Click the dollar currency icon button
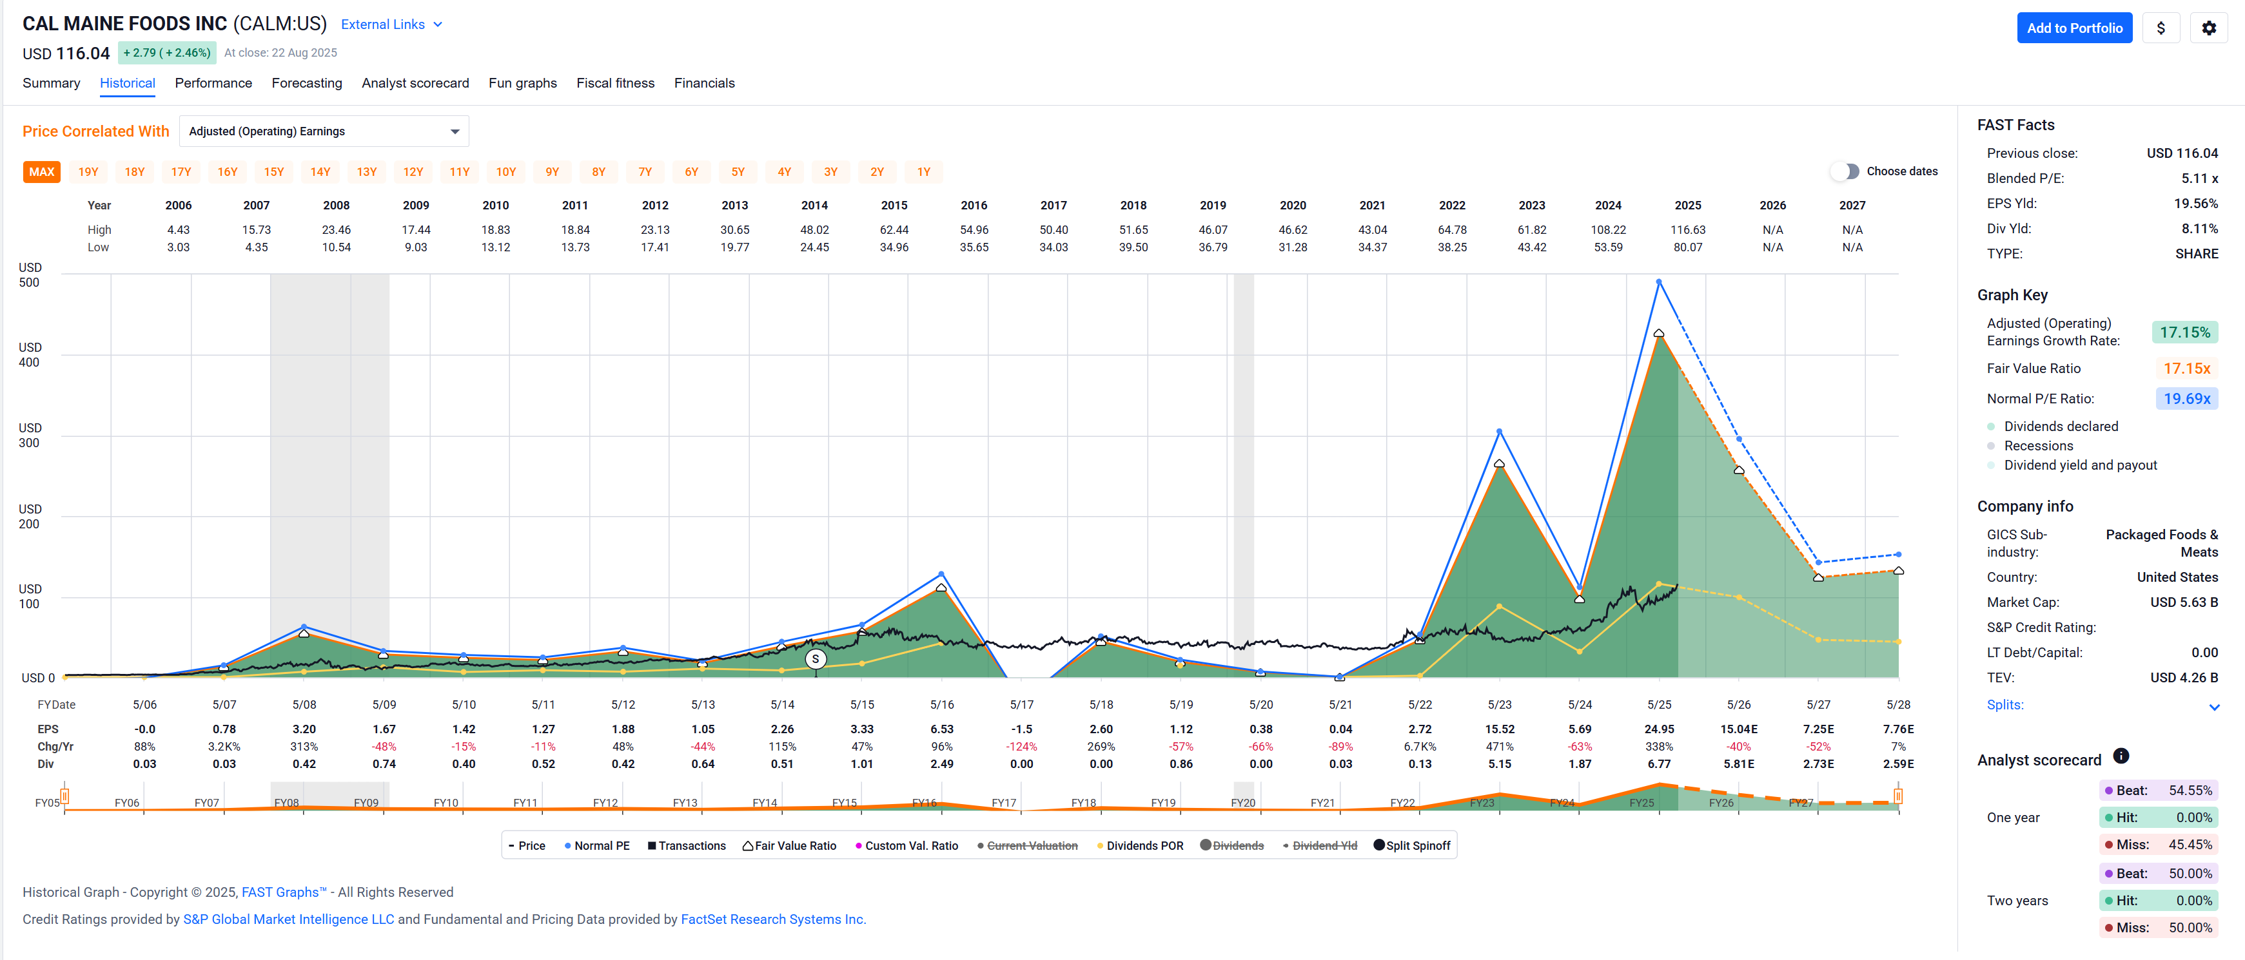2245x960 pixels. pos(2160,28)
